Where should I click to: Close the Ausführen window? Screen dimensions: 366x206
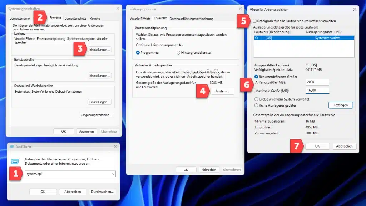click(115, 146)
